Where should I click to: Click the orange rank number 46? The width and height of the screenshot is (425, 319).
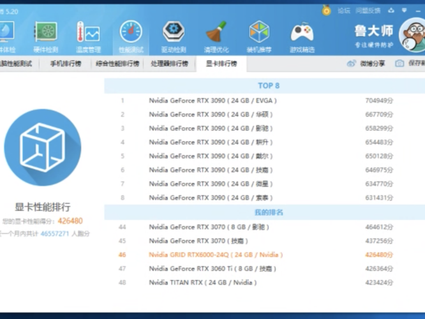click(x=123, y=255)
